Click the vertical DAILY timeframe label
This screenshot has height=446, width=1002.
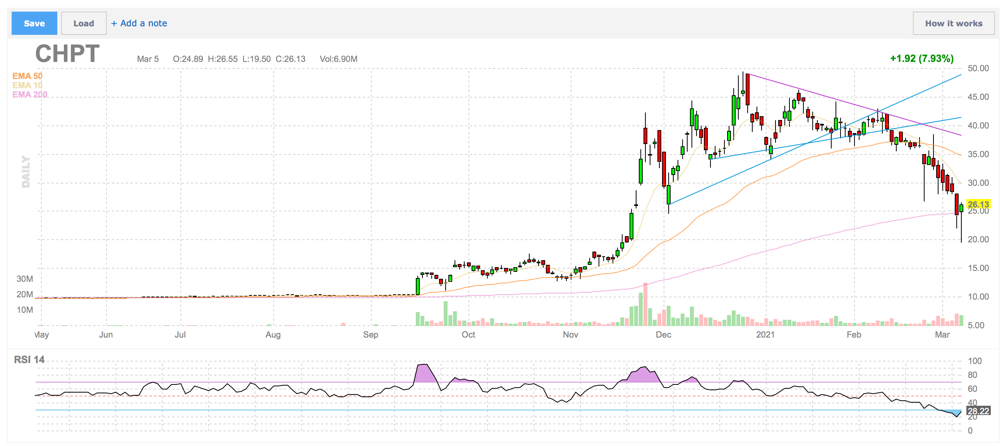26,172
